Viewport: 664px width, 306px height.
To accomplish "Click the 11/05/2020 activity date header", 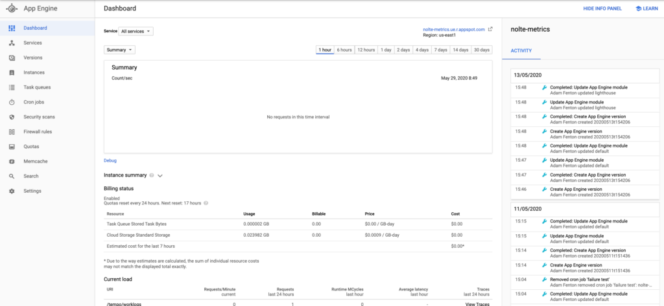I will (585, 209).
